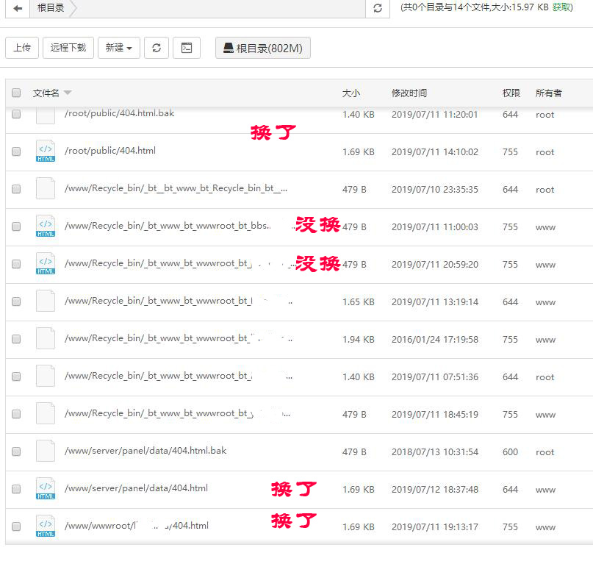Click the 根目录(802M) disk button

pyautogui.click(x=262, y=49)
